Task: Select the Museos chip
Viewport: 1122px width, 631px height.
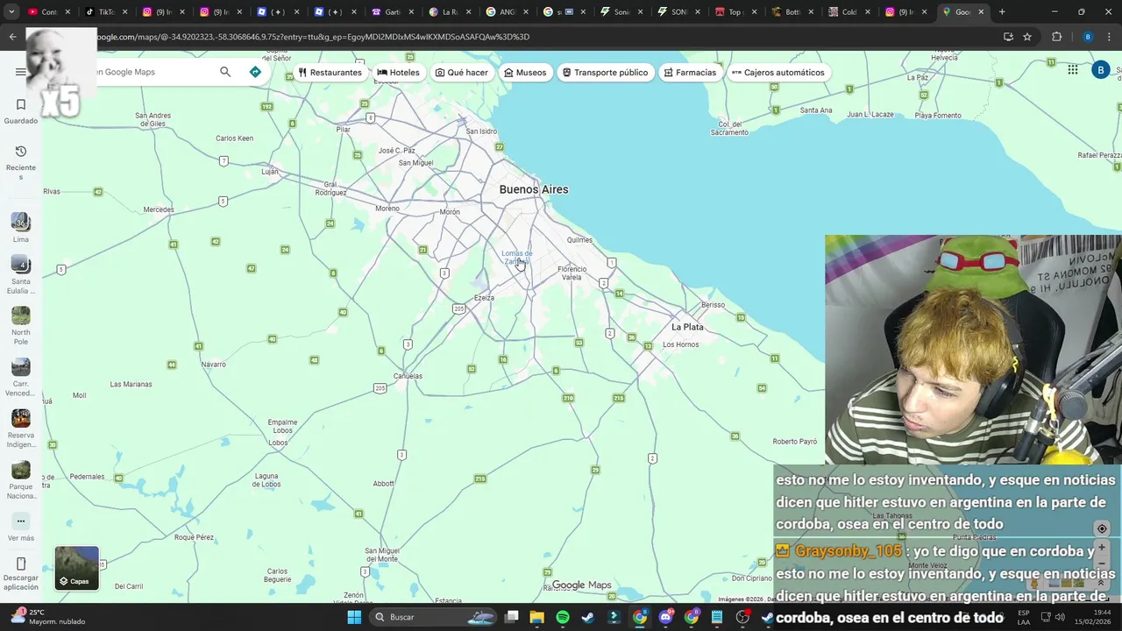Action: [525, 73]
